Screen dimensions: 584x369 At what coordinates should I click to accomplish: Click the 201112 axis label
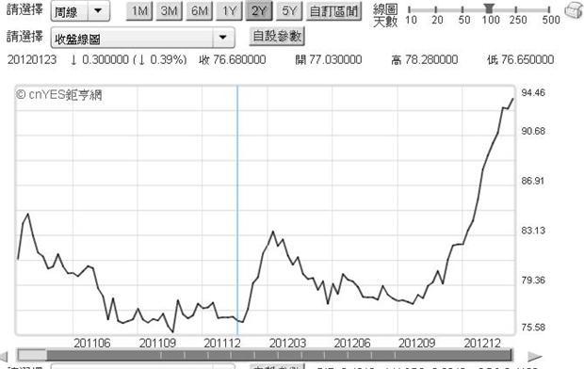coord(222,343)
